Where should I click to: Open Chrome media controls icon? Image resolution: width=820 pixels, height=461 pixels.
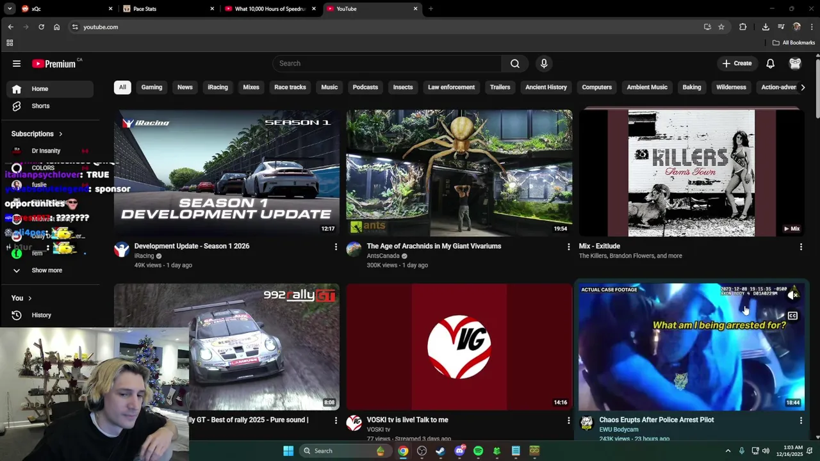pyautogui.click(x=781, y=27)
